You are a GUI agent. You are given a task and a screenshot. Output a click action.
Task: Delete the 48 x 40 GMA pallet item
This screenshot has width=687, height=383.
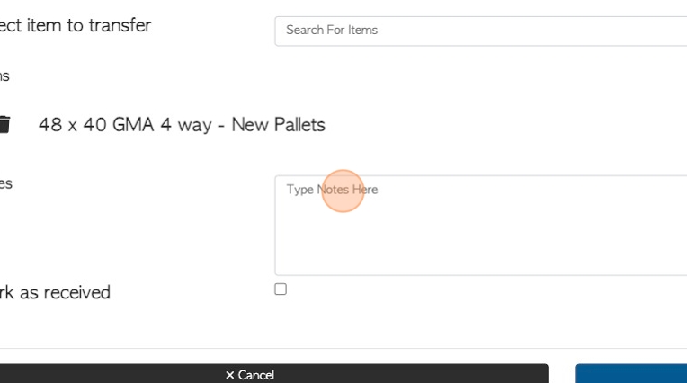[4, 124]
